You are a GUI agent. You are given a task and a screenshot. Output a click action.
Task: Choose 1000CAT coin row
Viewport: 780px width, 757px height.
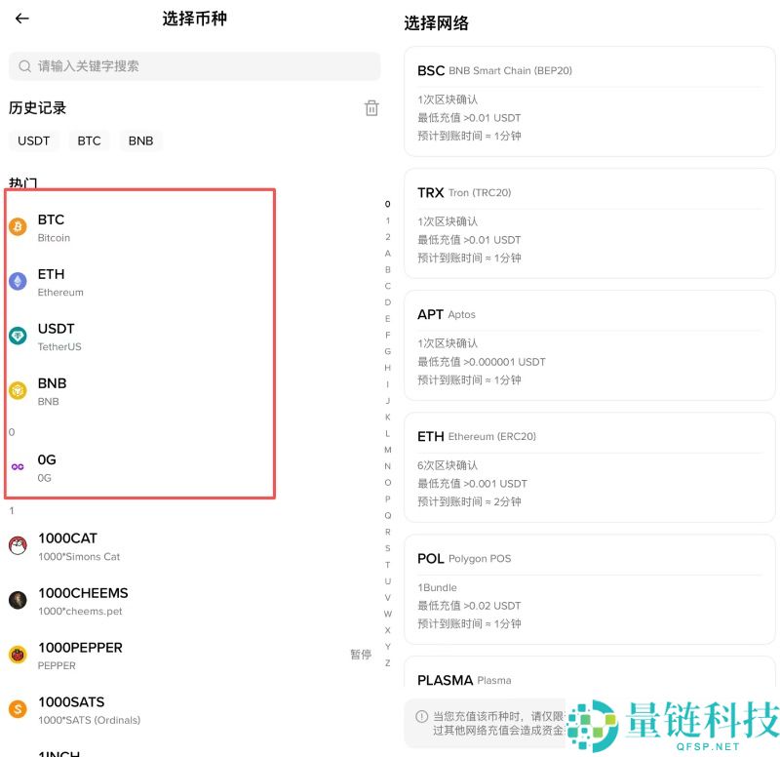[x=194, y=546]
